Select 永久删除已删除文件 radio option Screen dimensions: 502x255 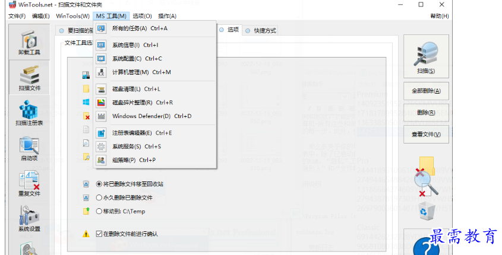(x=124, y=198)
